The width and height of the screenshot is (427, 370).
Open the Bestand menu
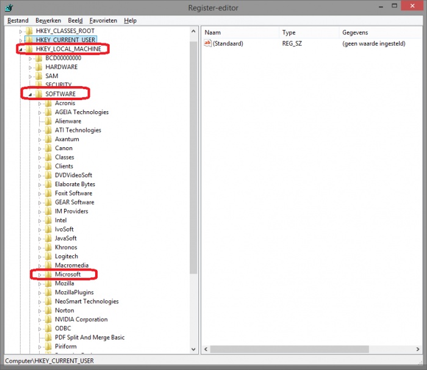point(18,20)
